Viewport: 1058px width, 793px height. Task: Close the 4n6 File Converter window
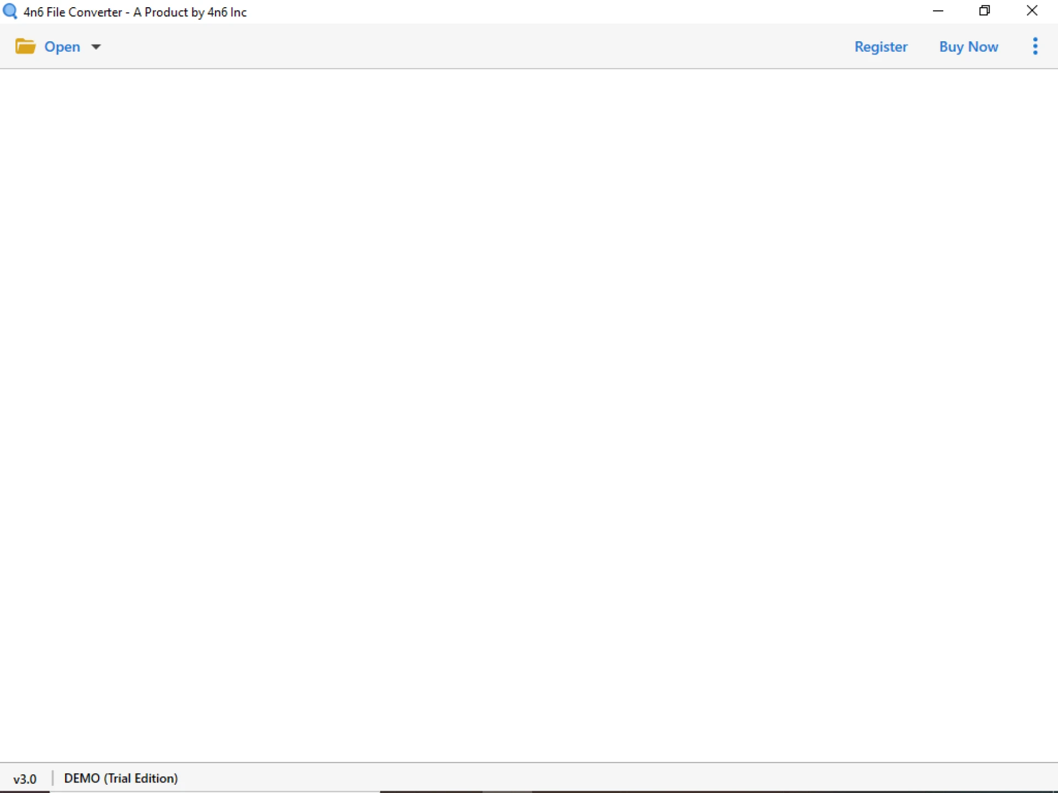(1032, 11)
